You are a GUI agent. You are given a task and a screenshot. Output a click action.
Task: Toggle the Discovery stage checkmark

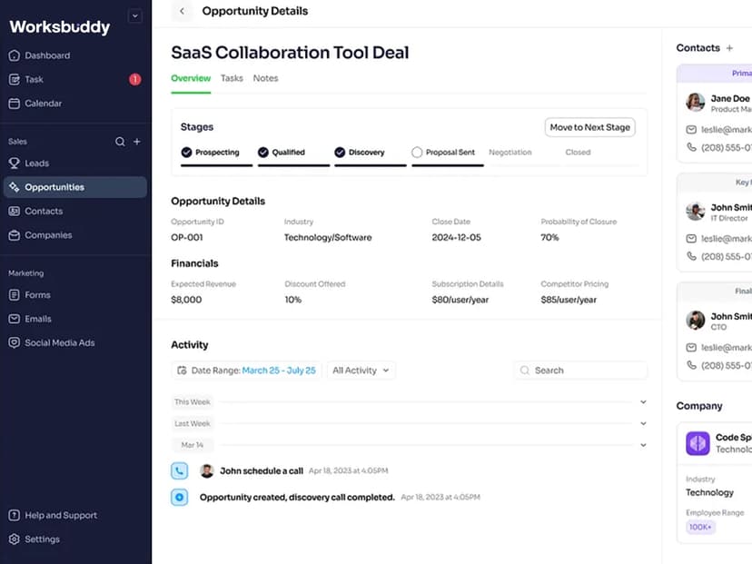340,153
